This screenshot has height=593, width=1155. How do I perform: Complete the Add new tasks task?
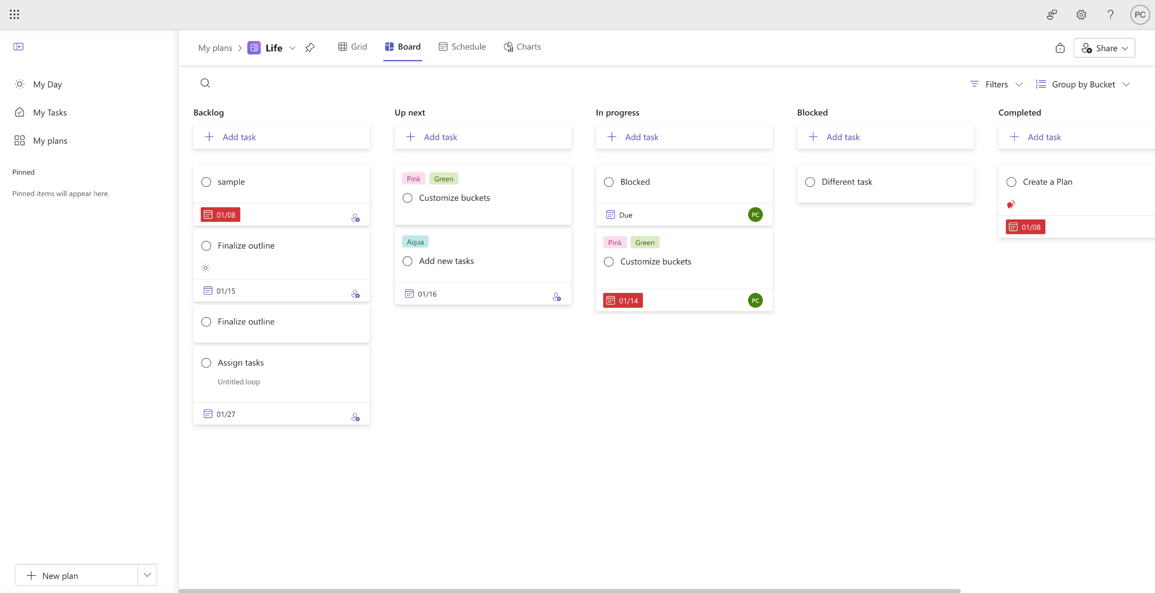(x=407, y=261)
